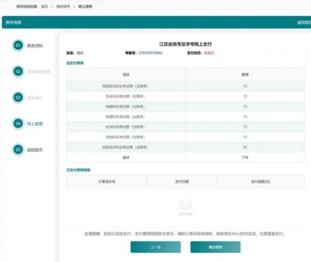This screenshot has height=262, width=311.
Task: Open 信息确认 step label
Action: coord(35,98)
